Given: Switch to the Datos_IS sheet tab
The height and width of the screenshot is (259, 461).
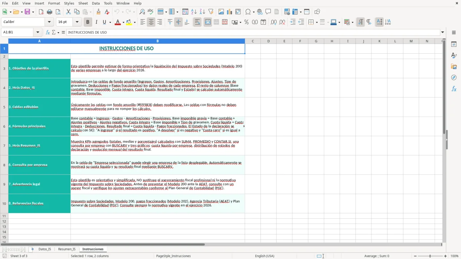Looking at the screenshot, I should [x=45, y=249].
